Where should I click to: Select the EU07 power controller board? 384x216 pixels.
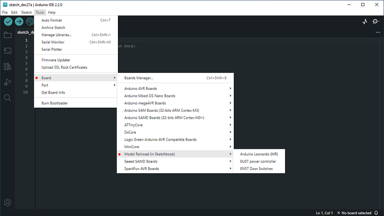tap(259, 161)
